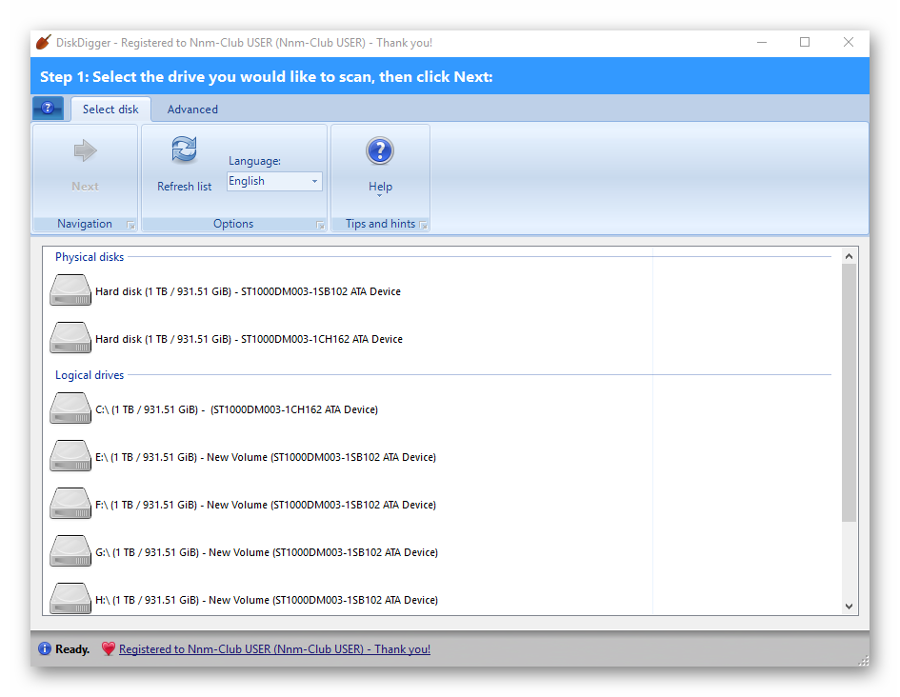Switch to the Advanced tab
This screenshot has width=900, height=697.
[192, 109]
